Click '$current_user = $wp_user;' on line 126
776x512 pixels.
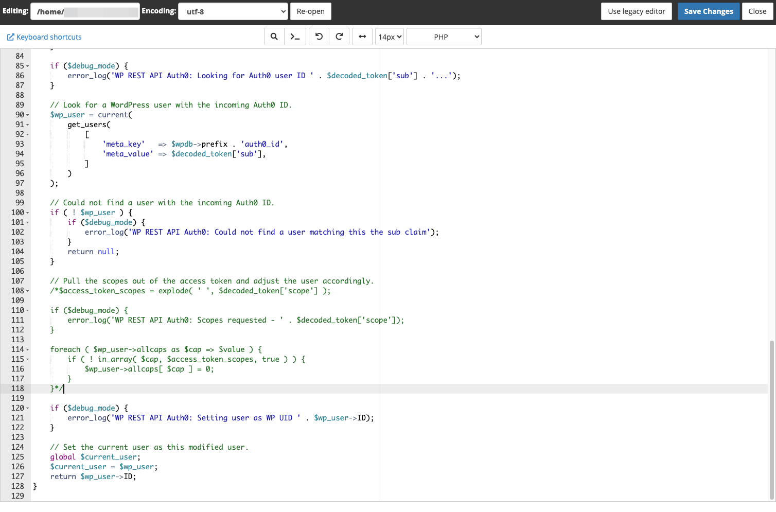point(104,467)
